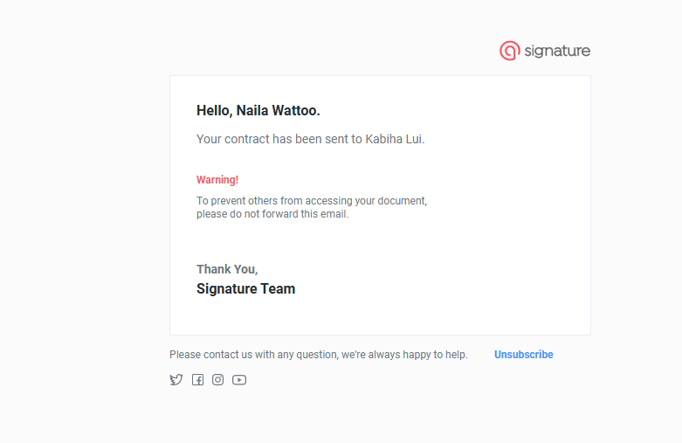Screen dimensions: 682x443
Task: Click the word 'document' in the warning text
Action: (x=401, y=201)
